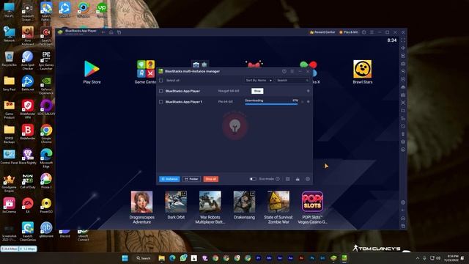Viewport: 469px width, 264px height.
Task: Open File Explorer from the taskbar
Action: (161, 258)
